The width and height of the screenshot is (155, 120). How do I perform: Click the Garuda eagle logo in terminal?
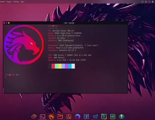[x=24, y=45]
